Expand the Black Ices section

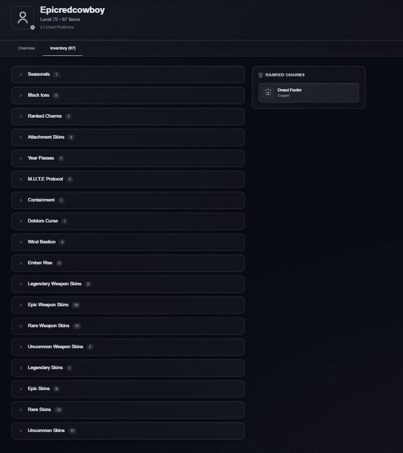pyautogui.click(x=128, y=95)
